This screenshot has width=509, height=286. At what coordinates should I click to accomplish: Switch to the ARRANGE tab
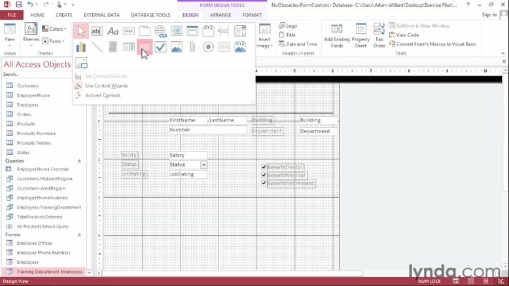pyautogui.click(x=220, y=15)
